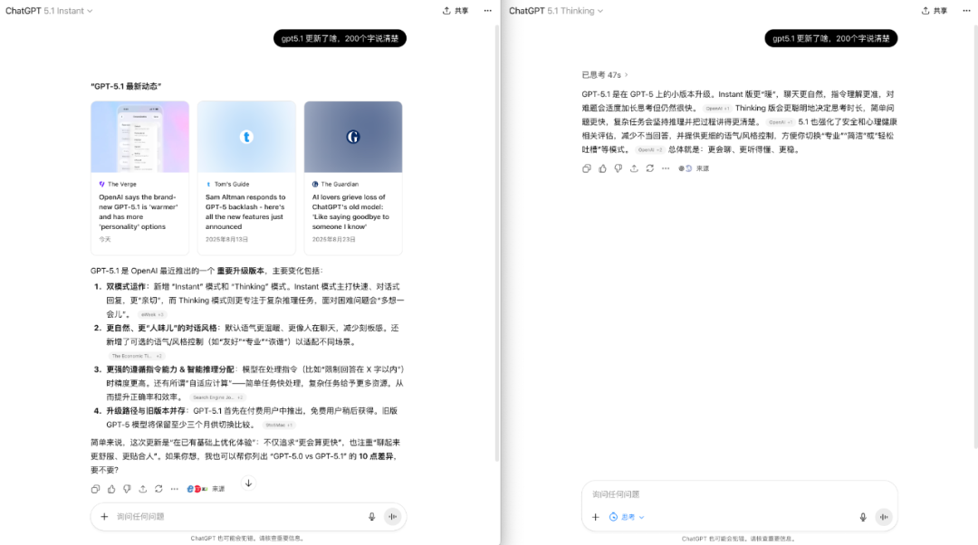Open more actions for the left response
The image size is (978, 545).
pos(174,489)
